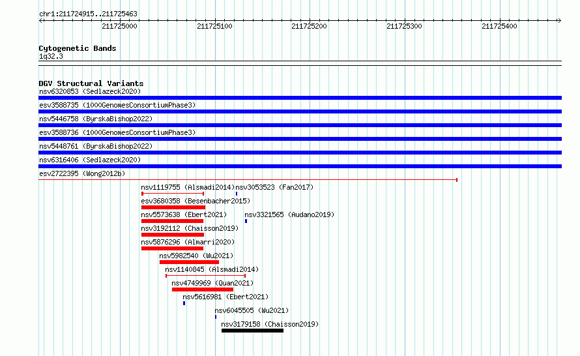The height and width of the screenshot is (356, 580).
Task: Click the small blue mark under nsv3053523
Action: pyautogui.click(x=237, y=194)
